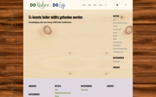Open Datenschutzbelehrung in footer Seiten
Screen dimensions: 156x97
(x=63, y=93)
